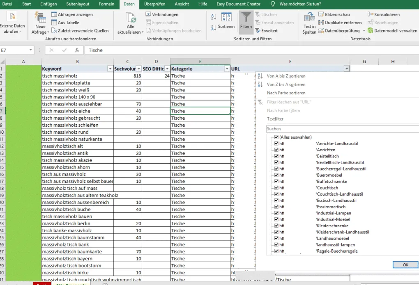419x285 pixels.
Task: Switch to the Seitenlayout tab
Action: tap(78, 4)
